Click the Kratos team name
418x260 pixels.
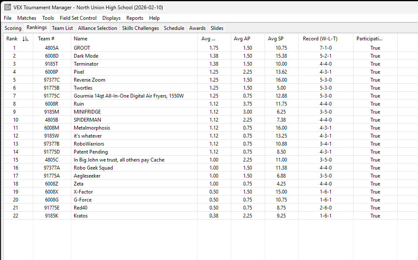(x=81, y=215)
